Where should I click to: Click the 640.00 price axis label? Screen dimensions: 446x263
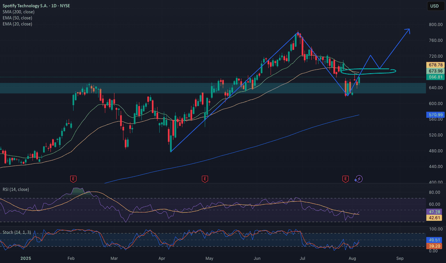[436, 88]
